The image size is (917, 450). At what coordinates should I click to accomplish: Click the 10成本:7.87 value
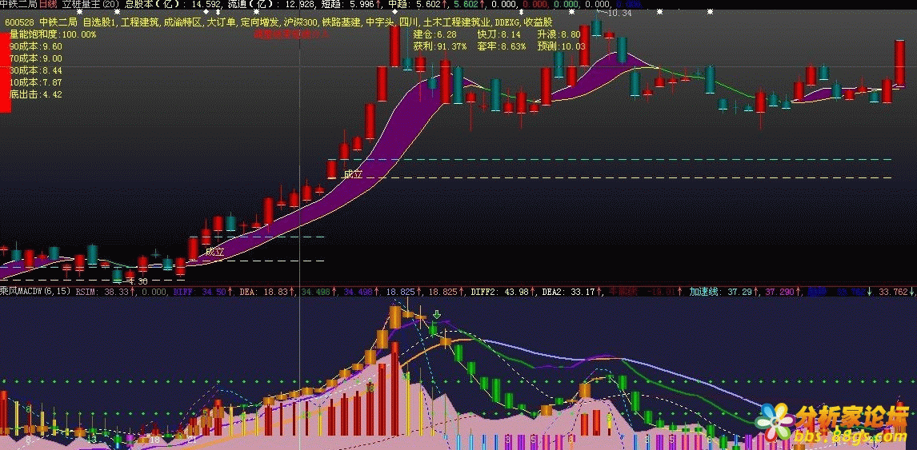click(36, 82)
